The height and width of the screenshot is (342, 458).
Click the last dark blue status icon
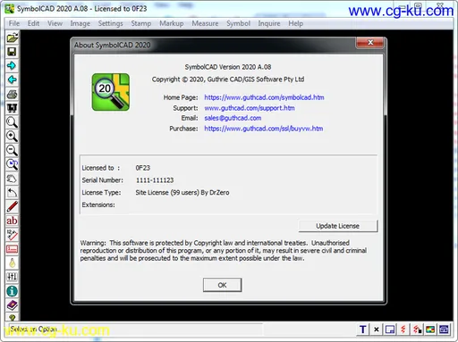coord(444,329)
